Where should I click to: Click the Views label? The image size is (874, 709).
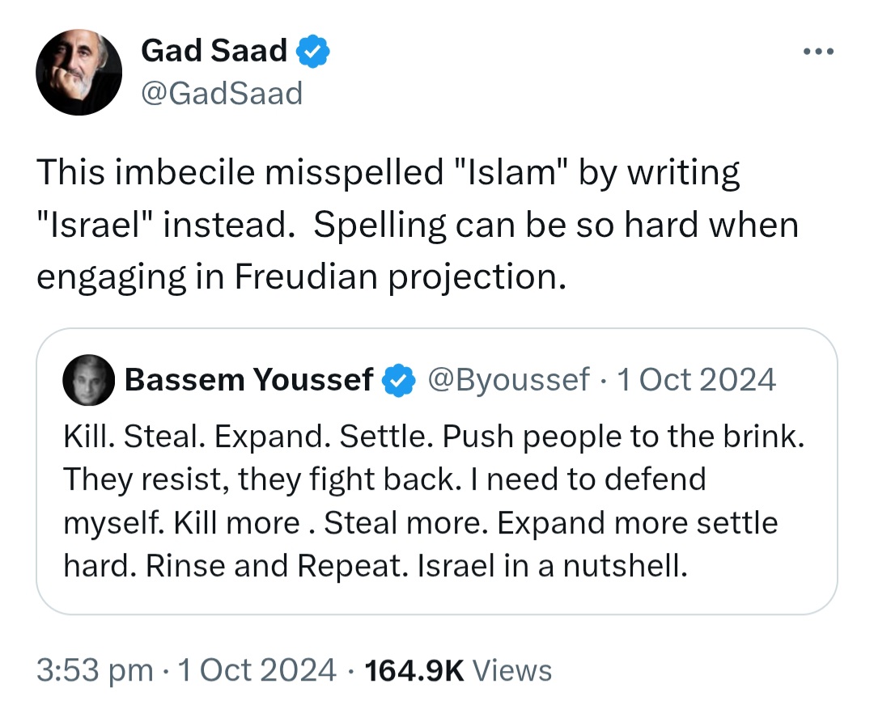point(511,670)
